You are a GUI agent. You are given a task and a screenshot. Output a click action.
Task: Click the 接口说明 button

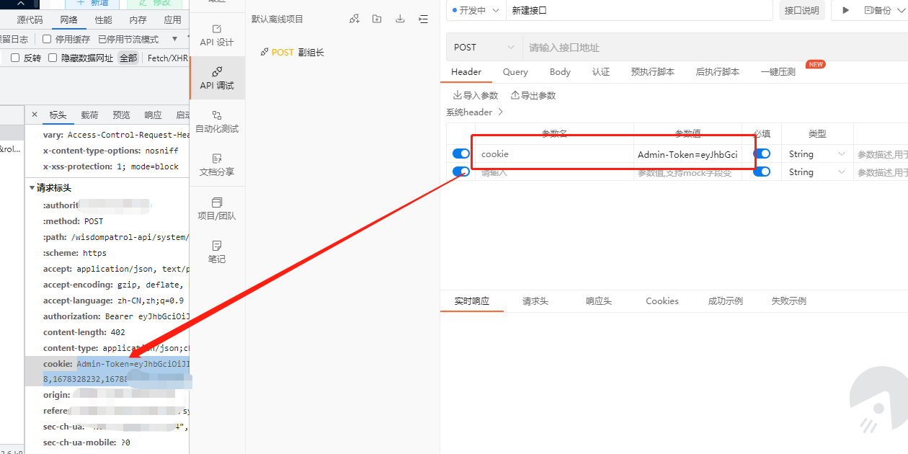[801, 10]
